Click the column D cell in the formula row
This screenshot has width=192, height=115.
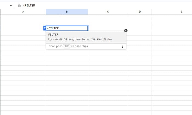(x=140, y=28)
